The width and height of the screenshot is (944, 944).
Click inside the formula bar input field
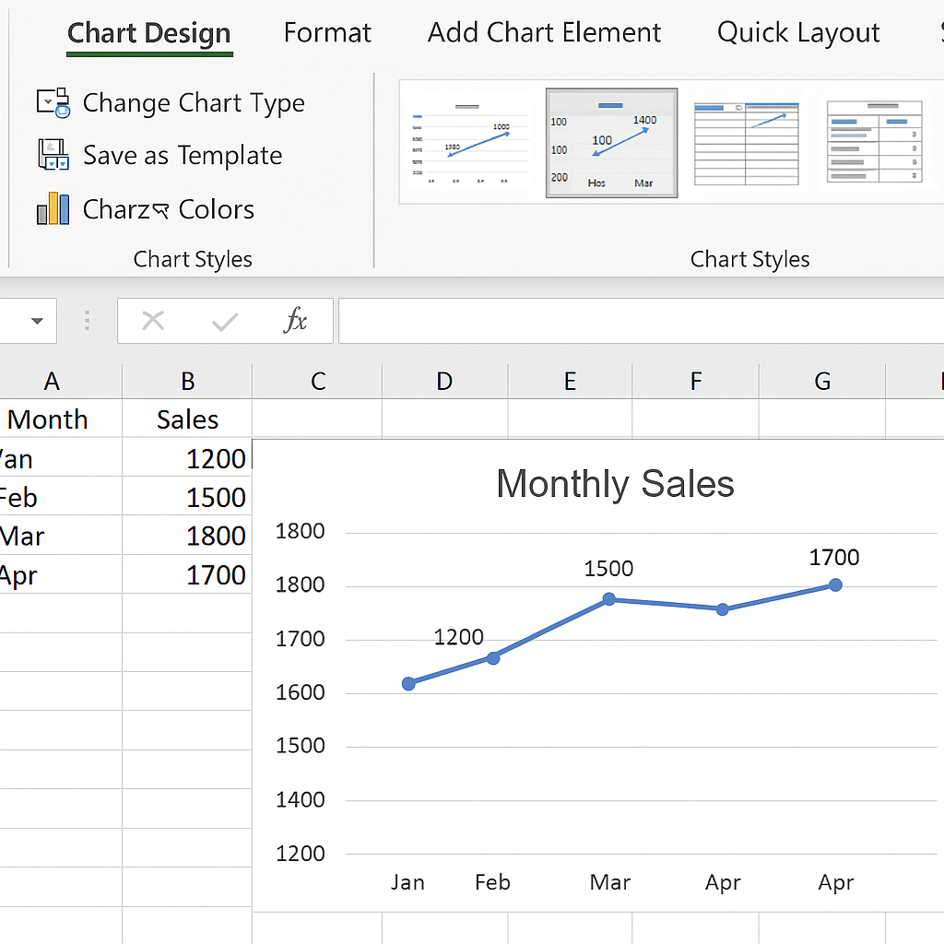(636, 321)
